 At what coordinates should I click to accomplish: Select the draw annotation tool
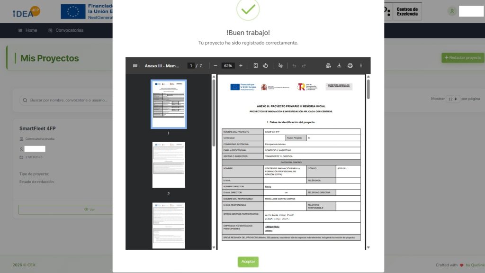point(280,65)
